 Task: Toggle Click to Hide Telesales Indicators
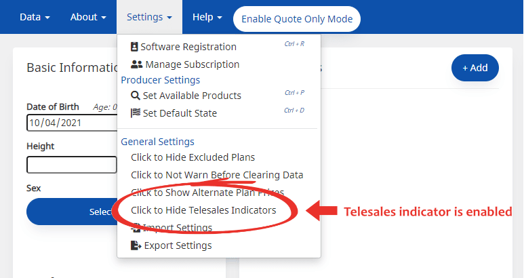203,210
